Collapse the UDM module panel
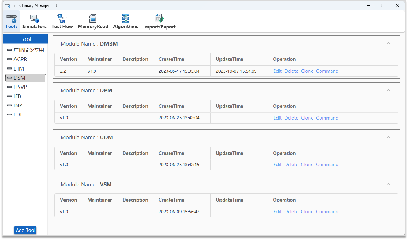The image size is (408, 240). [388, 137]
